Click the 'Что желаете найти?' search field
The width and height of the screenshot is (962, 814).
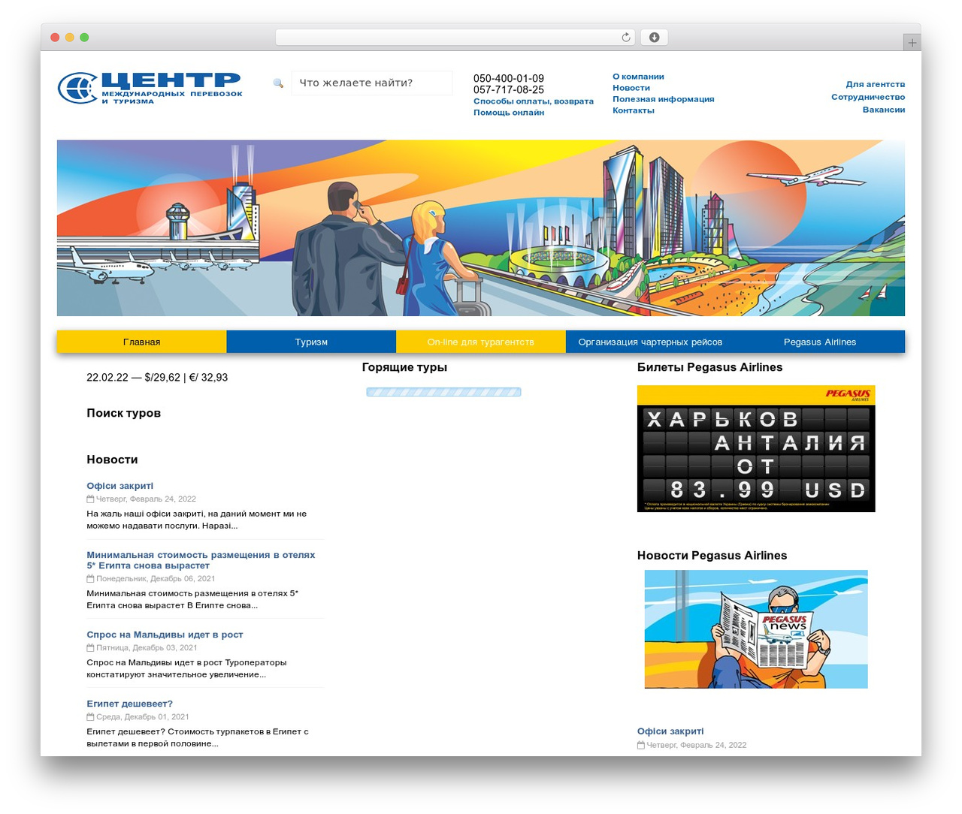pos(371,83)
